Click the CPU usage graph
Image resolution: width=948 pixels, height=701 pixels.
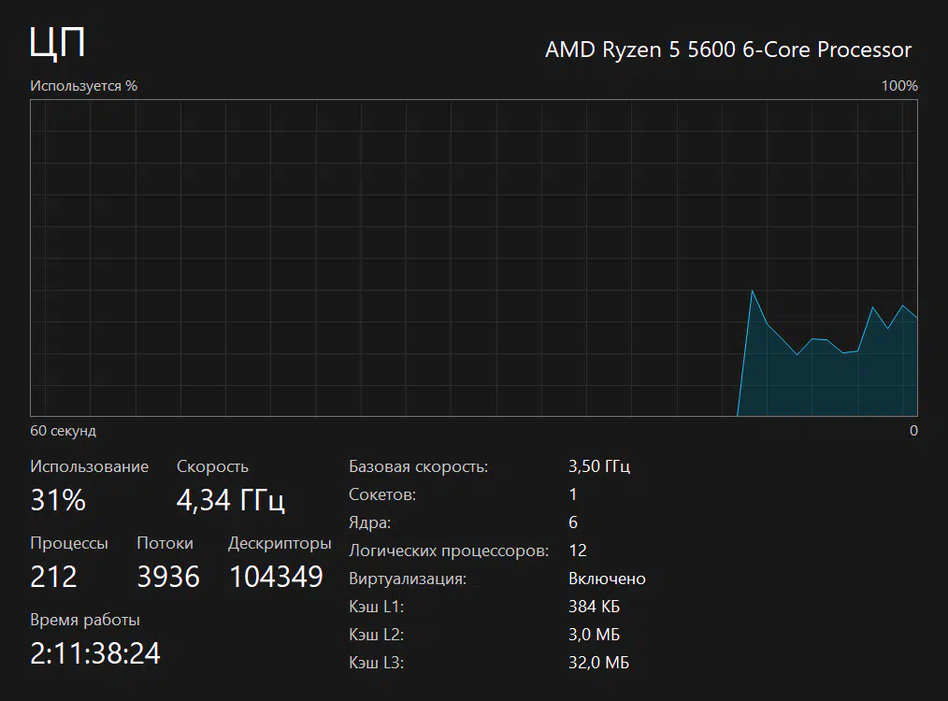click(x=474, y=258)
